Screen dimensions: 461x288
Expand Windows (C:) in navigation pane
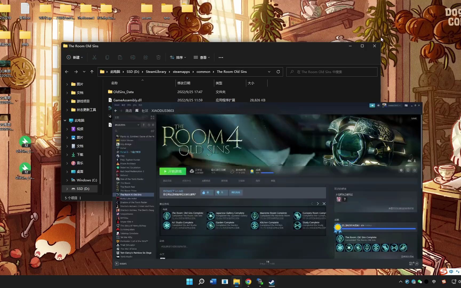point(67,180)
